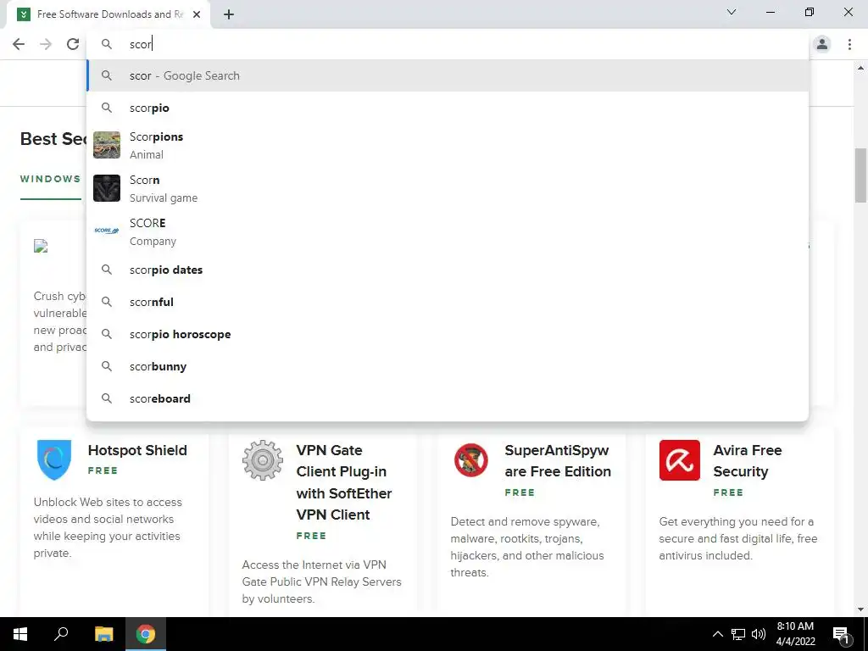Open the notification center icon
Image resolution: width=868 pixels, height=651 pixels.
(x=841, y=634)
